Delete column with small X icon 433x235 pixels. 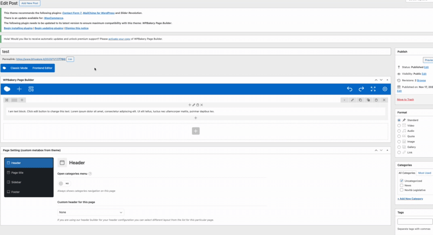202,105
